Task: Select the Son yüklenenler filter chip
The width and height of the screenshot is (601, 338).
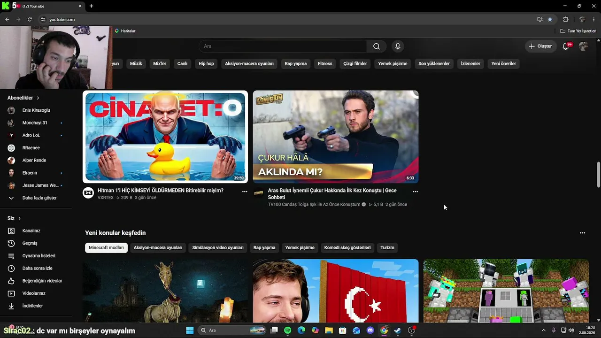Action: tap(434, 63)
